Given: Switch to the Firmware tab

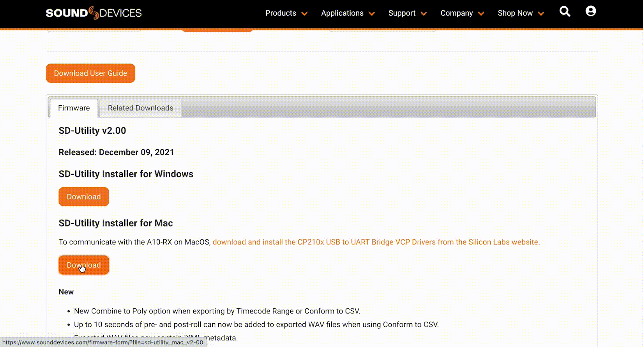Looking at the screenshot, I should (74, 108).
